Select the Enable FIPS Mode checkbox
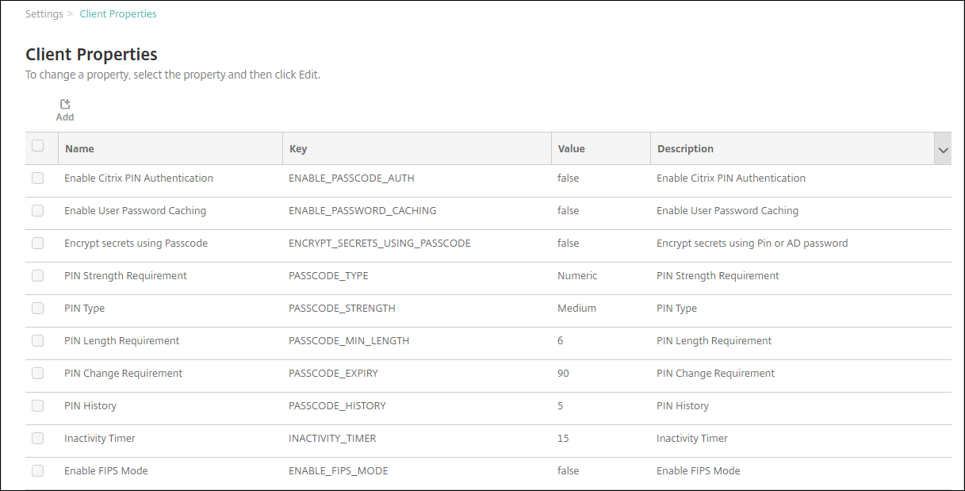Screen dimensions: 965x491 click(x=37, y=471)
